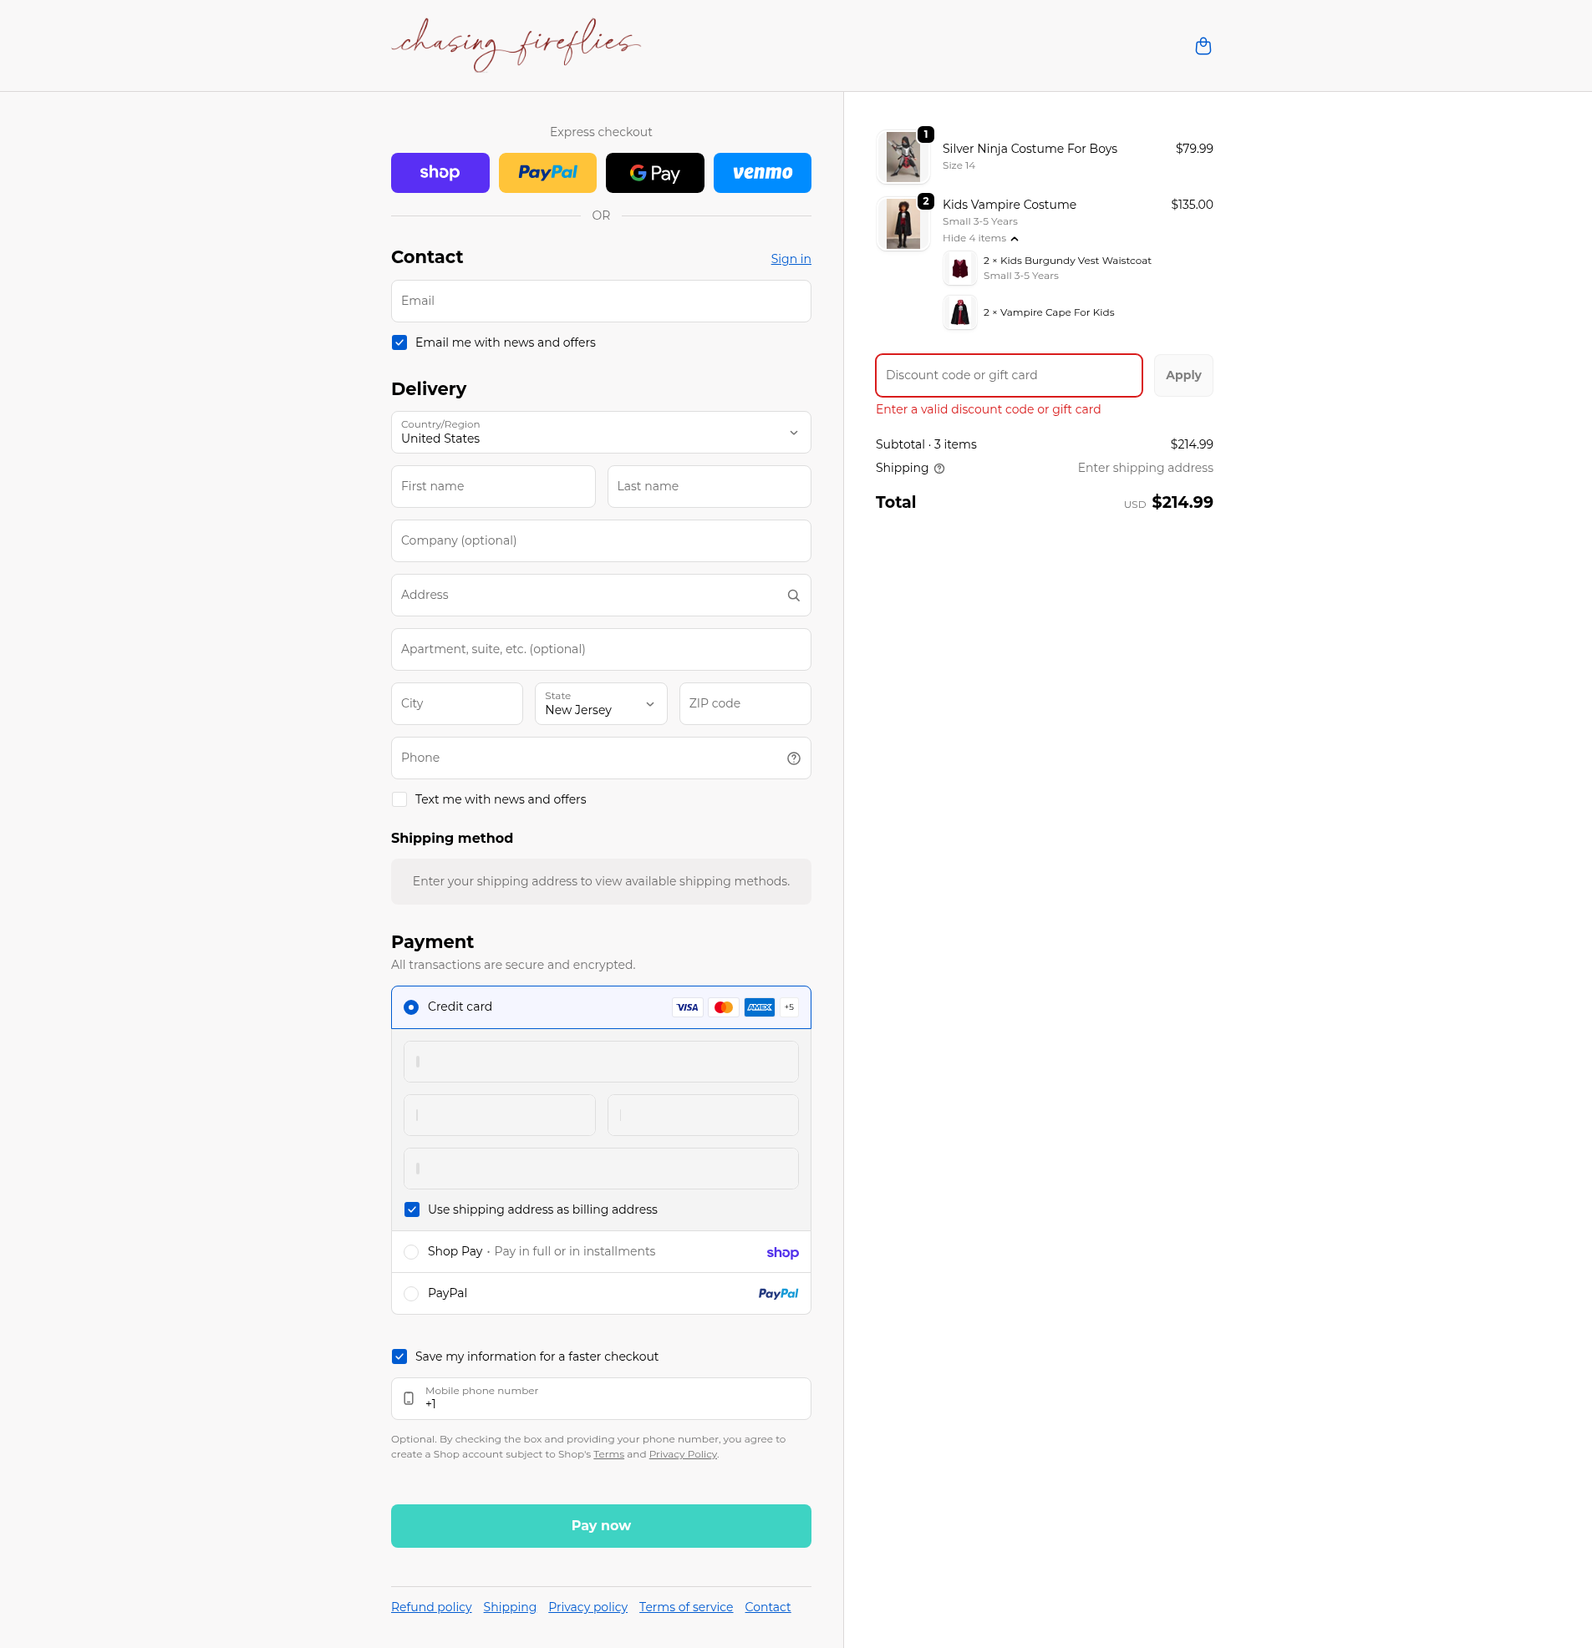Uncheck Email me with news and offers
Viewport: 1592px width, 1648px height.
(x=399, y=343)
